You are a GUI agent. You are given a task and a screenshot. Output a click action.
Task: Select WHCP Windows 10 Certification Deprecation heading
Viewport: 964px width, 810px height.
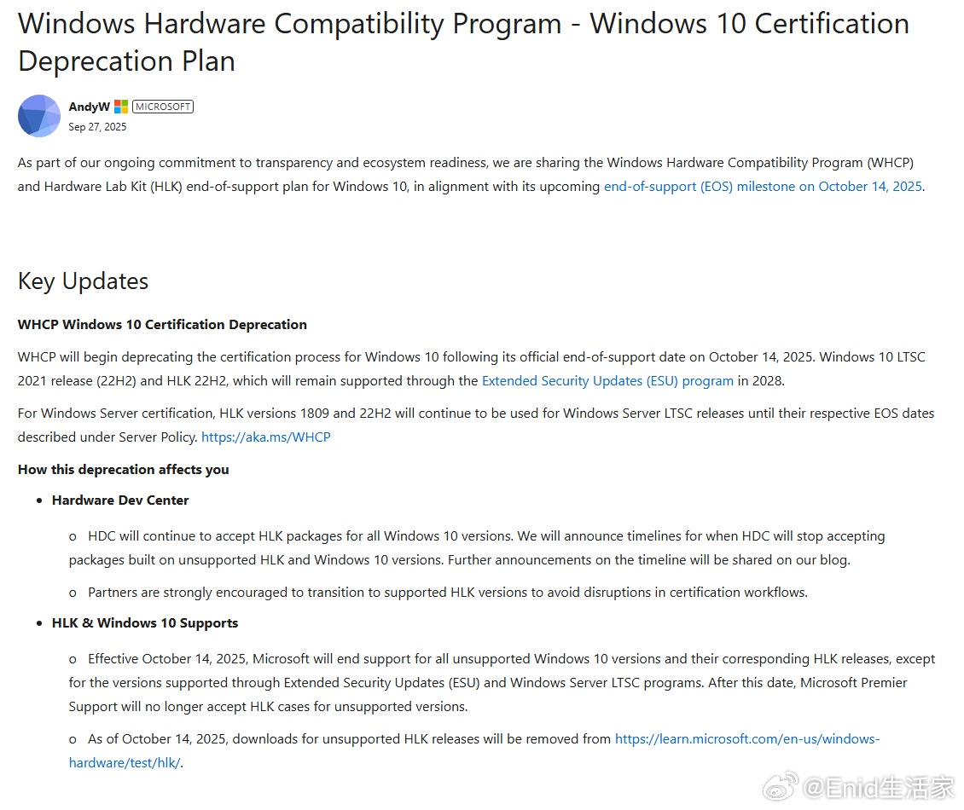(162, 325)
